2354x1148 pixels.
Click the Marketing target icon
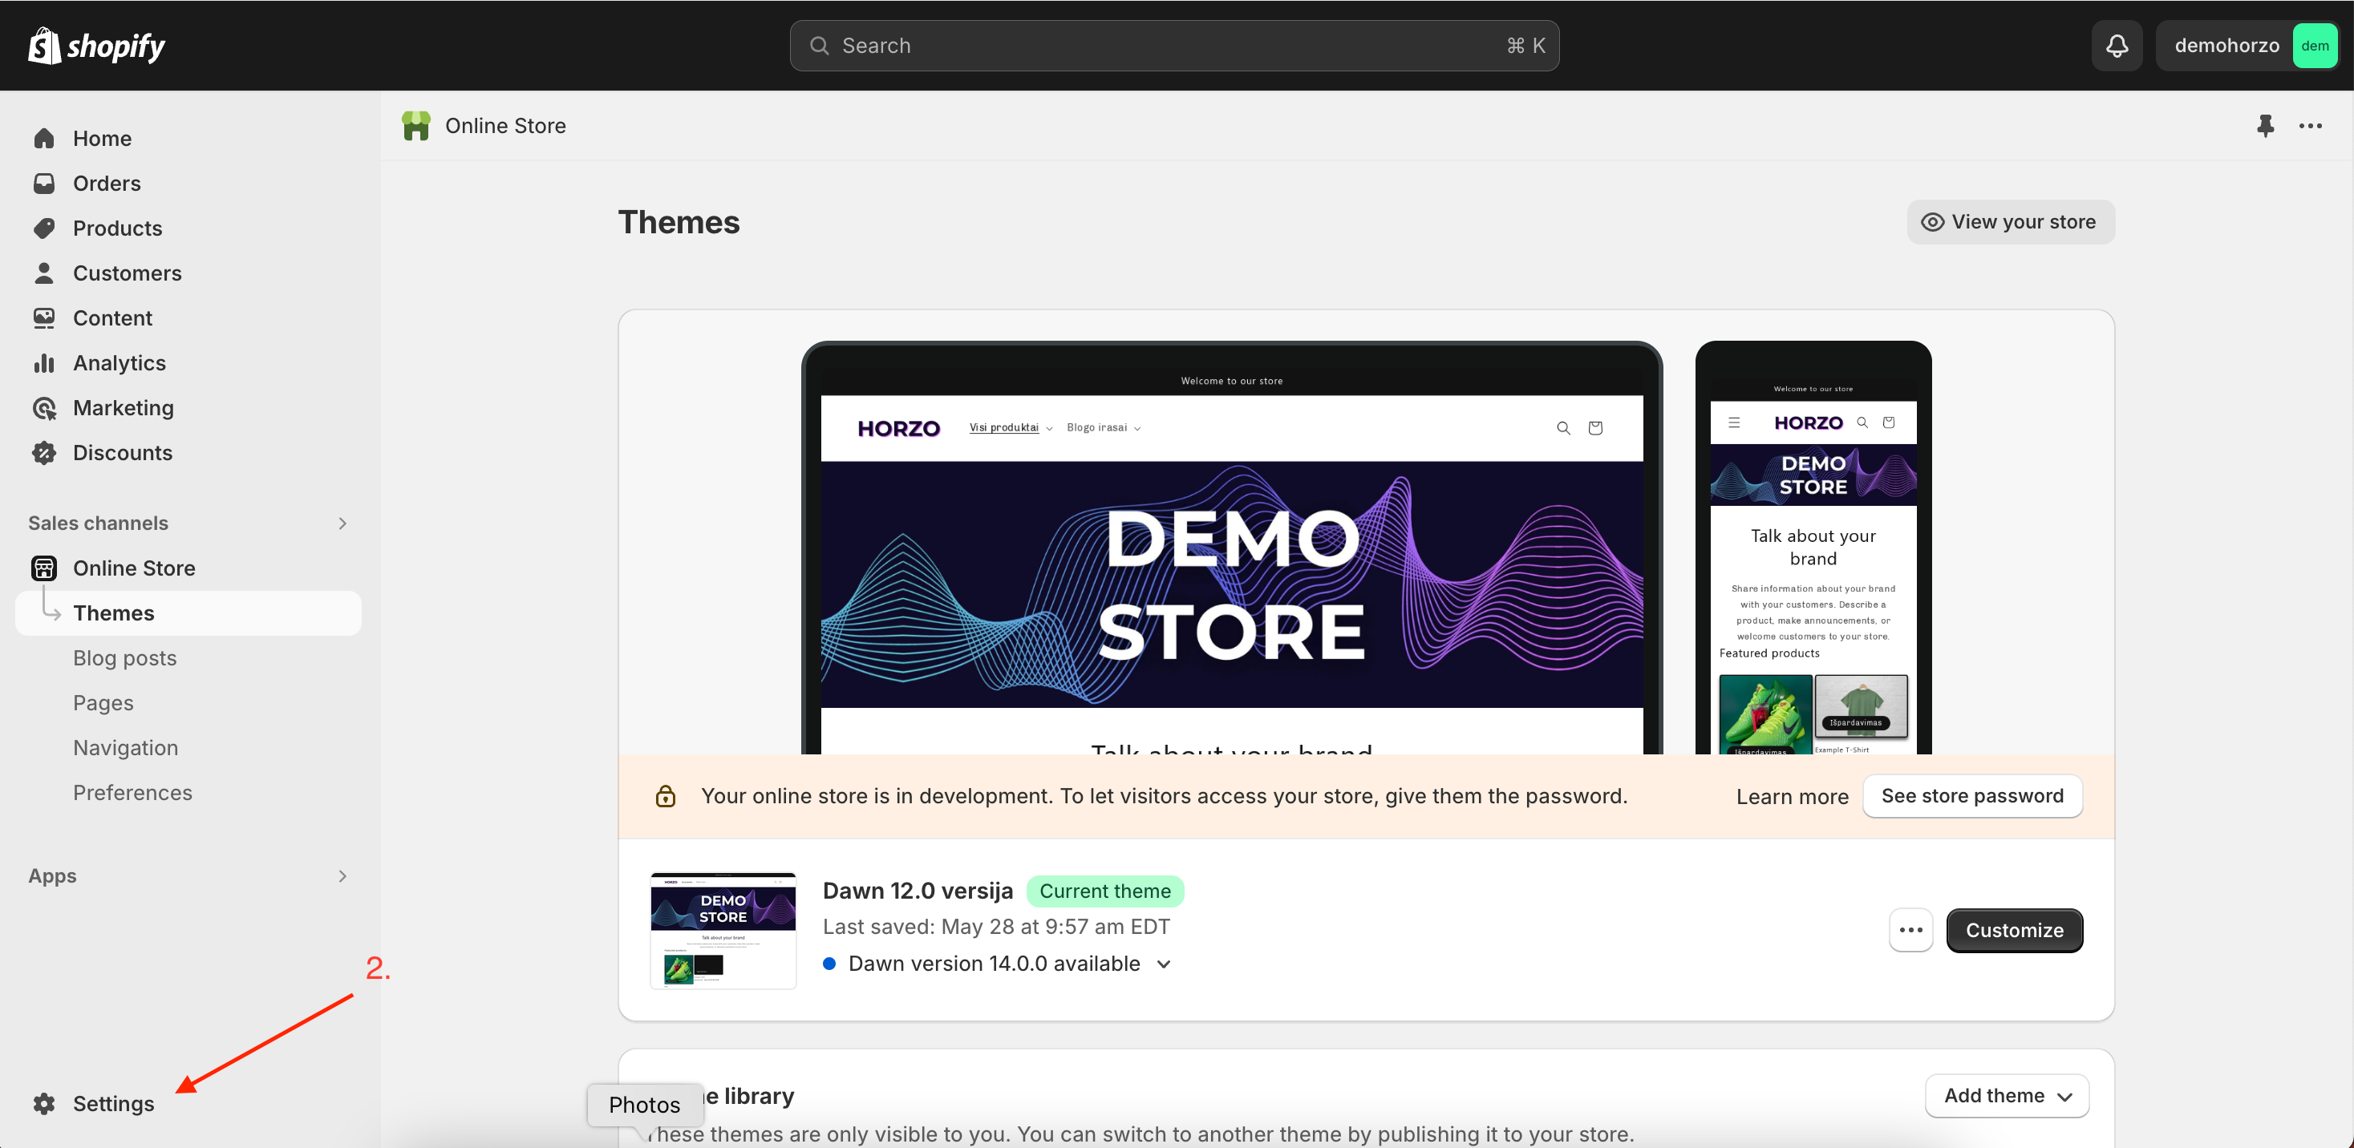click(x=44, y=408)
